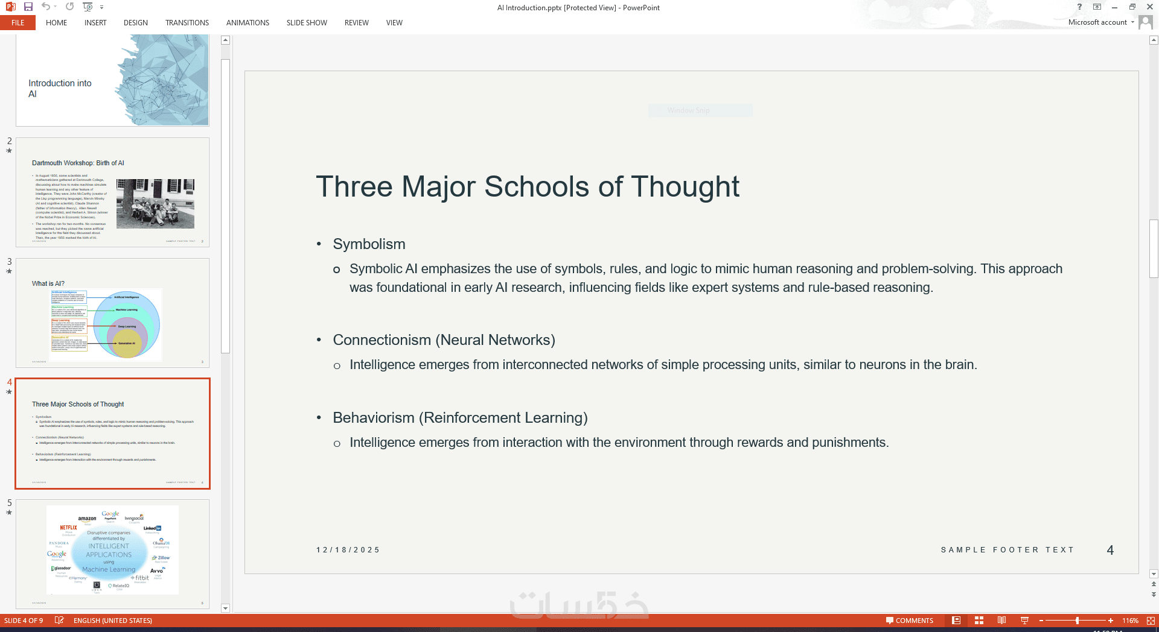Click the 'Behaviorism (Reinforcement Learning)' bullet
Screen dimensions: 1159x632
[x=460, y=418]
